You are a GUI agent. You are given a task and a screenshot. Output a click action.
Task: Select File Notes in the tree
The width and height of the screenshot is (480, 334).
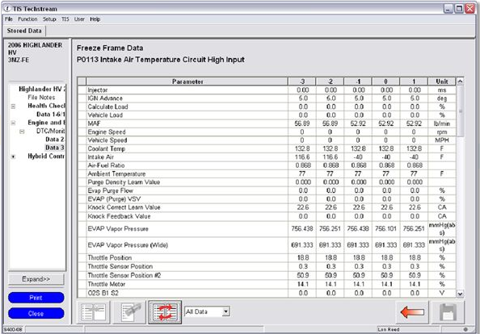pyautogui.click(x=41, y=98)
